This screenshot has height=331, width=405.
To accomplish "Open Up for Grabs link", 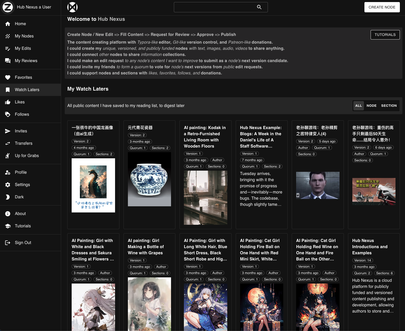I will [30, 156].
